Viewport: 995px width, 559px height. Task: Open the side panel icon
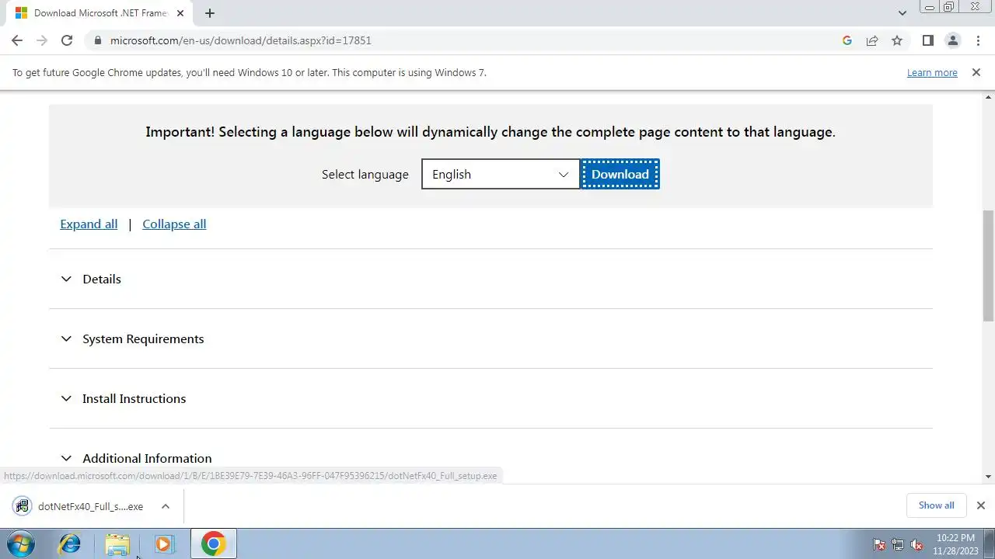(927, 40)
